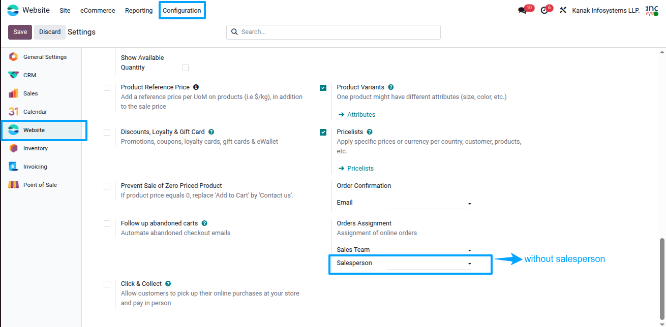Click the Save button
The width and height of the screenshot is (666, 327).
click(20, 32)
